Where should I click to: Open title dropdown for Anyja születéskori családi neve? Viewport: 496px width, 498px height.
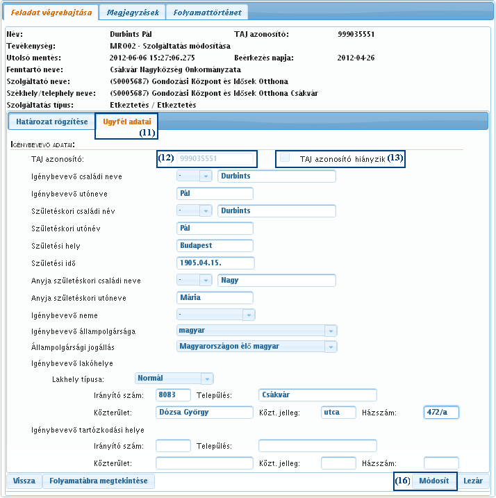pos(195,280)
